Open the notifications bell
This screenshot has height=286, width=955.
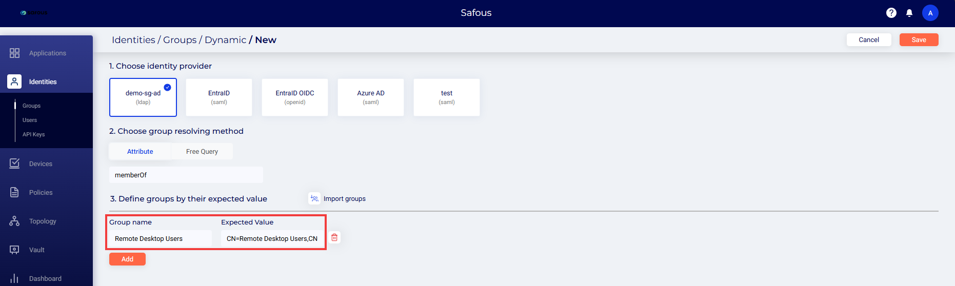(909, 13)
